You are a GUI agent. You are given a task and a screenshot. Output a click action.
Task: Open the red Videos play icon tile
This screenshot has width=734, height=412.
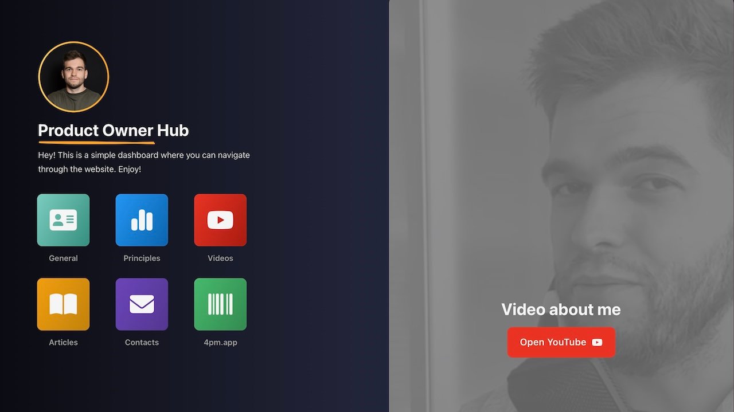tap(220, 220)
